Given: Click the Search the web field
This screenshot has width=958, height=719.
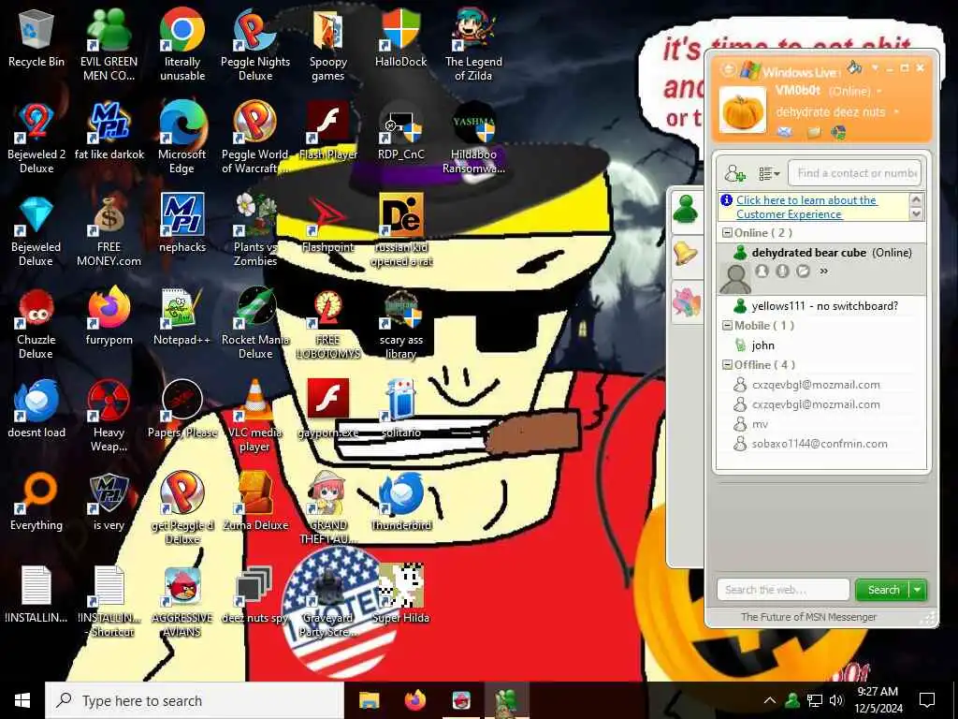Looking at the screenshot, I should pyautogui.click(x=783, y=590).
